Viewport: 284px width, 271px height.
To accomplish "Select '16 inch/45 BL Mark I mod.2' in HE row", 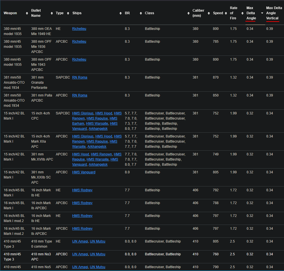I will pyautogui.click(x=14, y=218).
